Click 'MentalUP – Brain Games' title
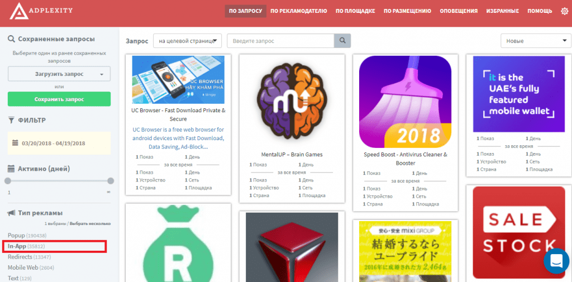Image resolution: width=572 pixels, height=282 pixels. pos(292,155)
